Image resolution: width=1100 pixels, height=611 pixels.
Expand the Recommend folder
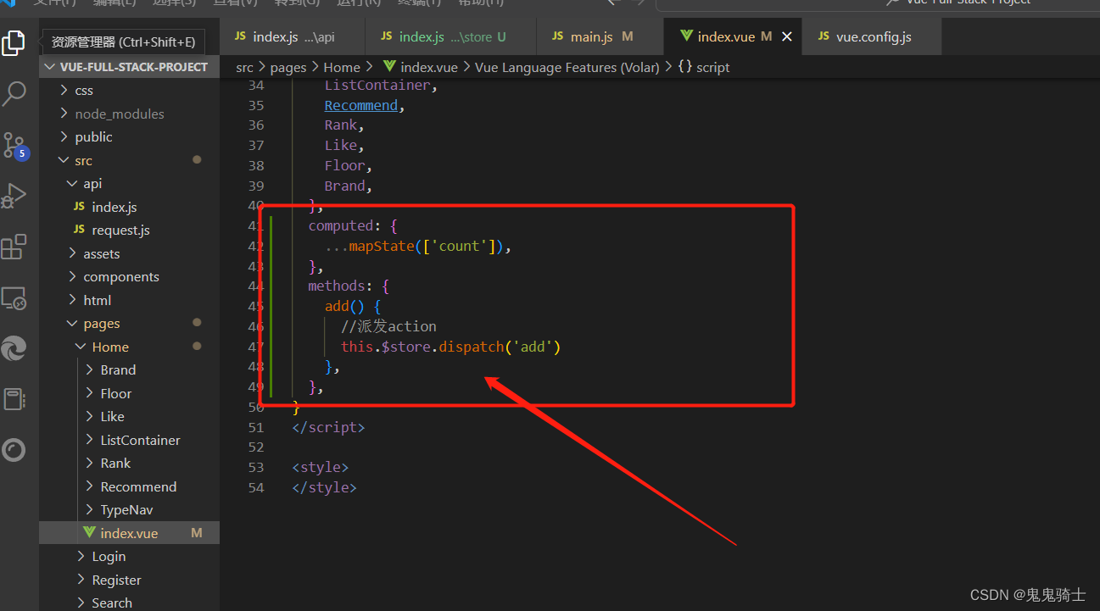(129, 486)
